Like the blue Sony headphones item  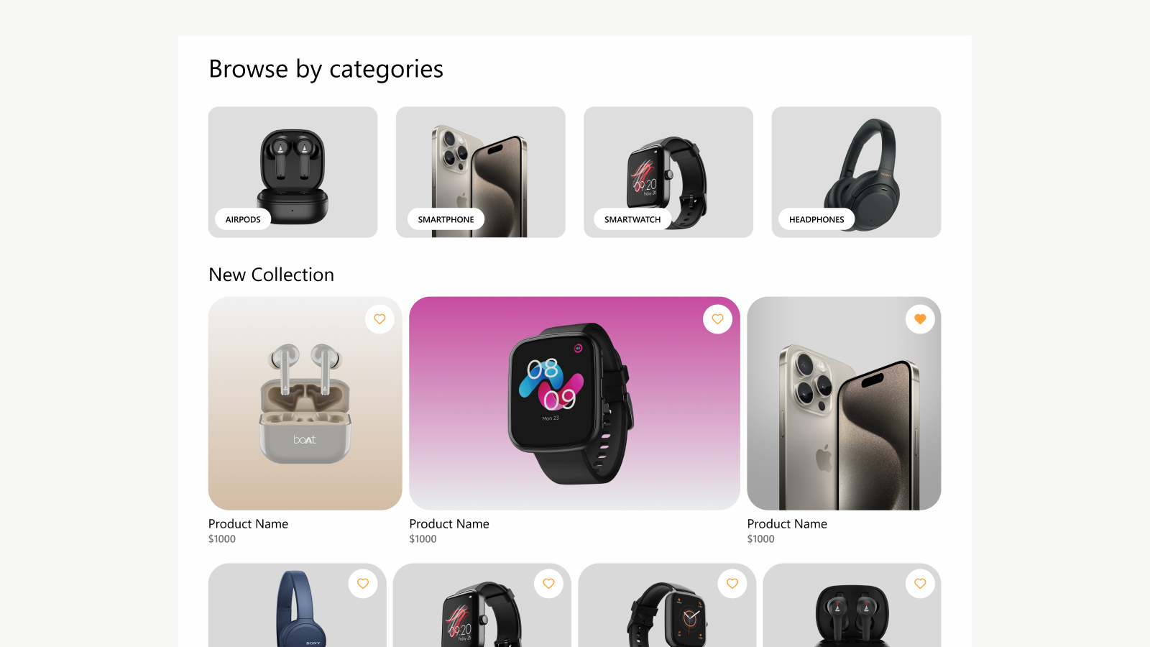[x=363, y=584]
